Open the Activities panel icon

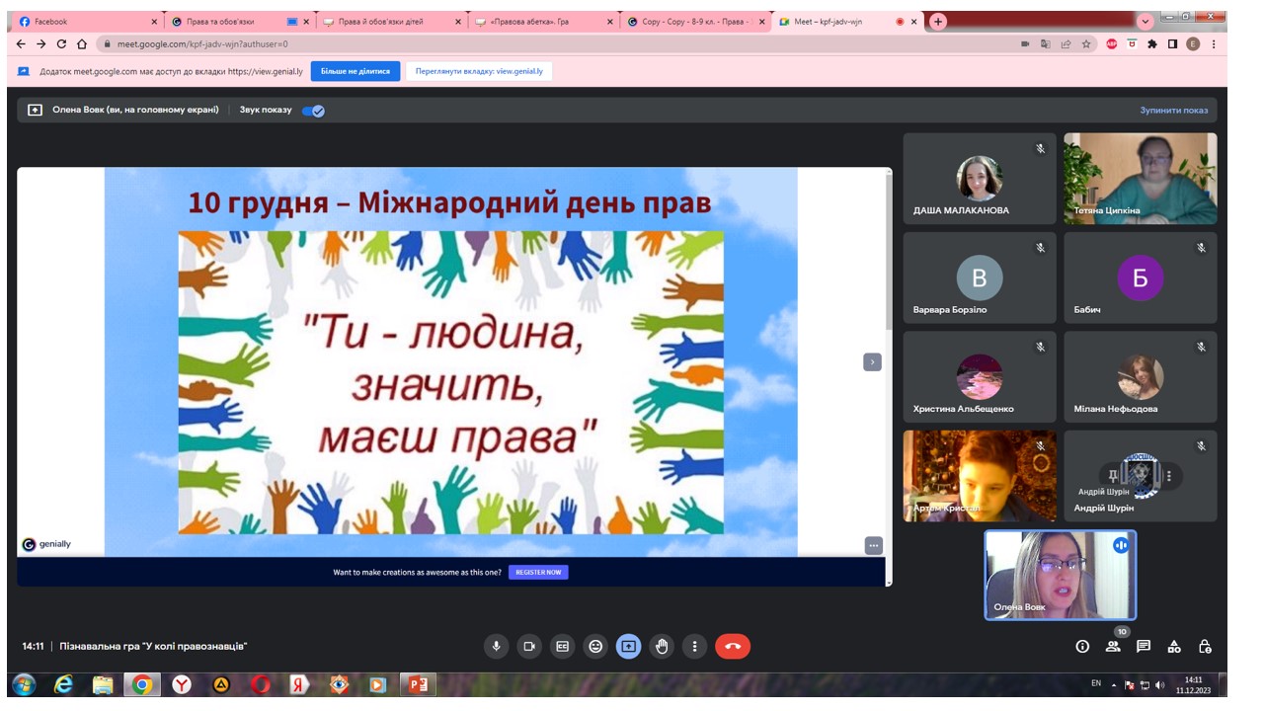[1174, 647]
